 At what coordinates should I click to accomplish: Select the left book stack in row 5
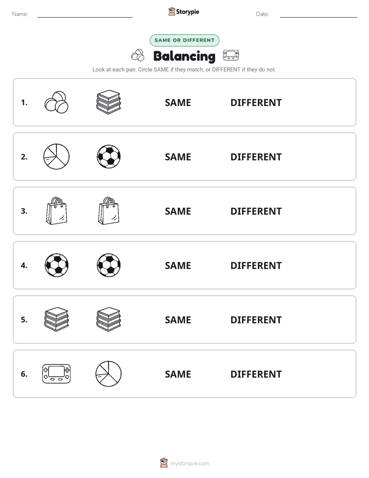56,319
